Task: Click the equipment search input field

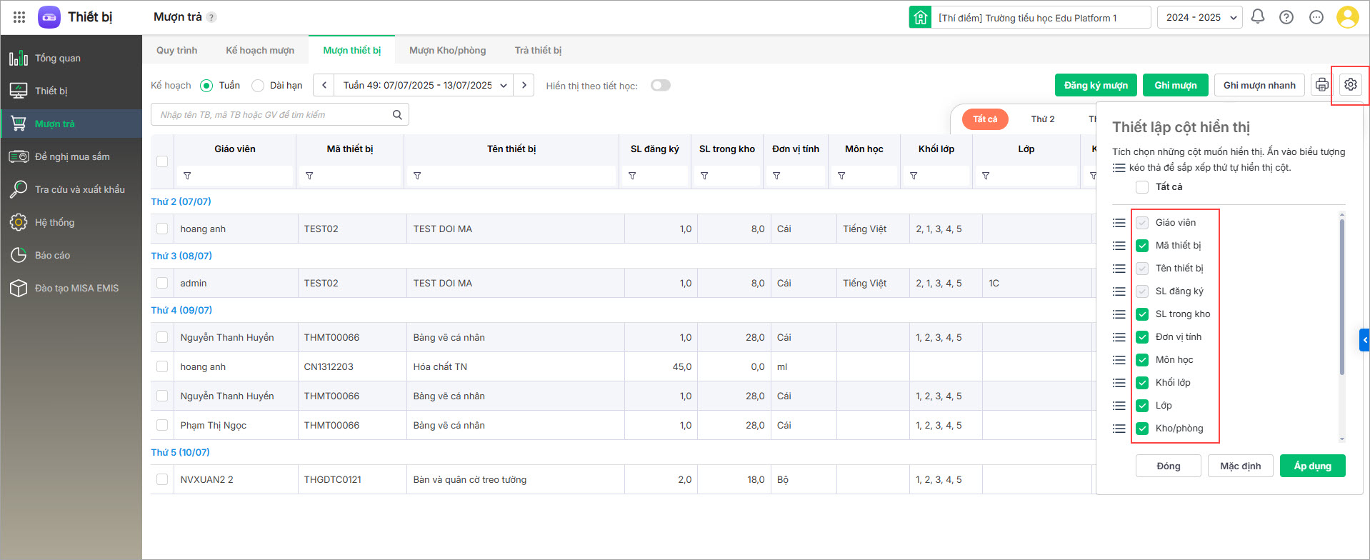Action: 271,114
